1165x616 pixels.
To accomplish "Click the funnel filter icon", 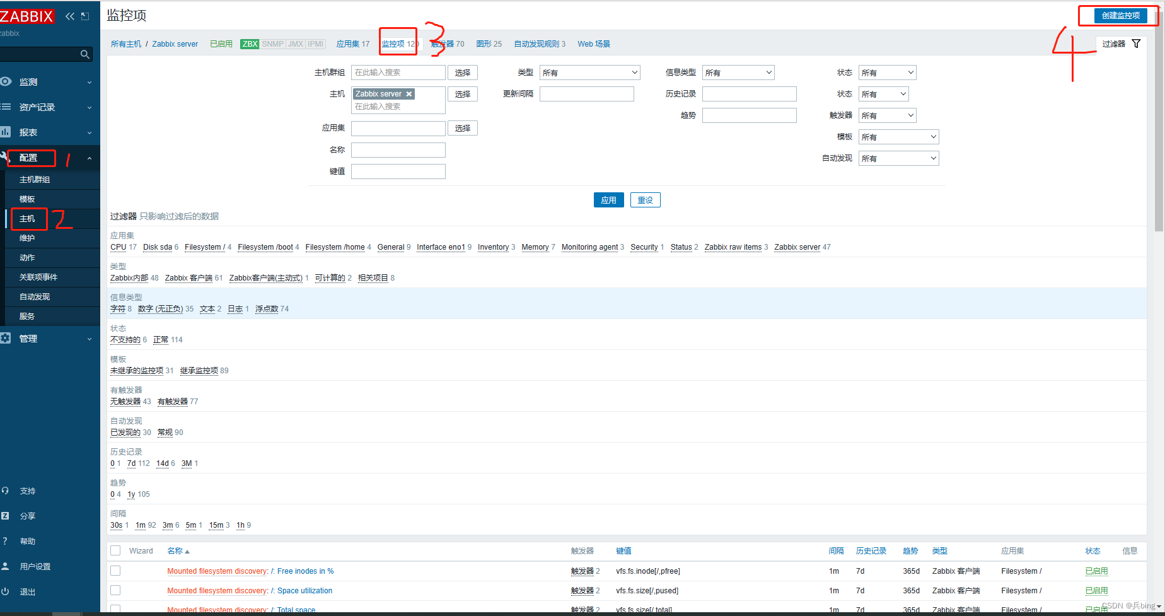I will [1136, 44].
